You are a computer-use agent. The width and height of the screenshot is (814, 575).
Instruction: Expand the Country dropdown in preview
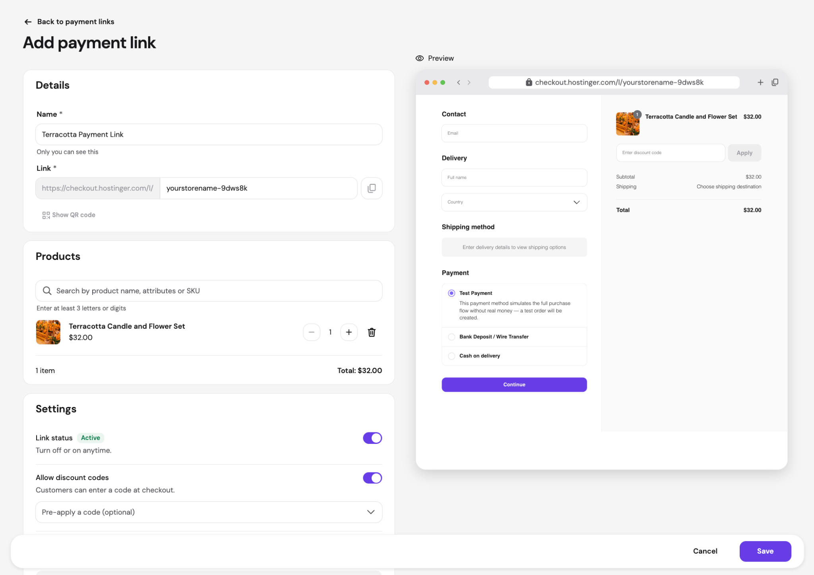tap(514, 202)
